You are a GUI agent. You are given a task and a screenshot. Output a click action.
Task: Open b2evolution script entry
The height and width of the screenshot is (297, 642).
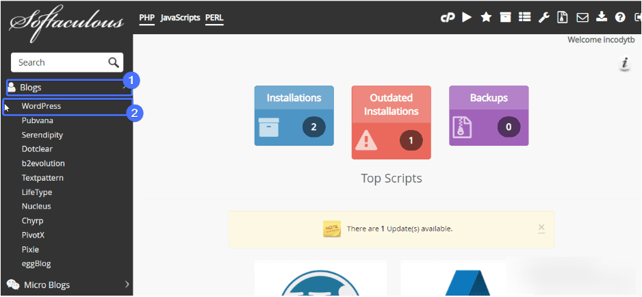tap(43, 163)
